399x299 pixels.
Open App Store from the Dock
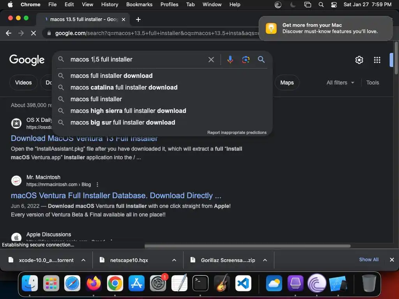click(x=136, y=283)
